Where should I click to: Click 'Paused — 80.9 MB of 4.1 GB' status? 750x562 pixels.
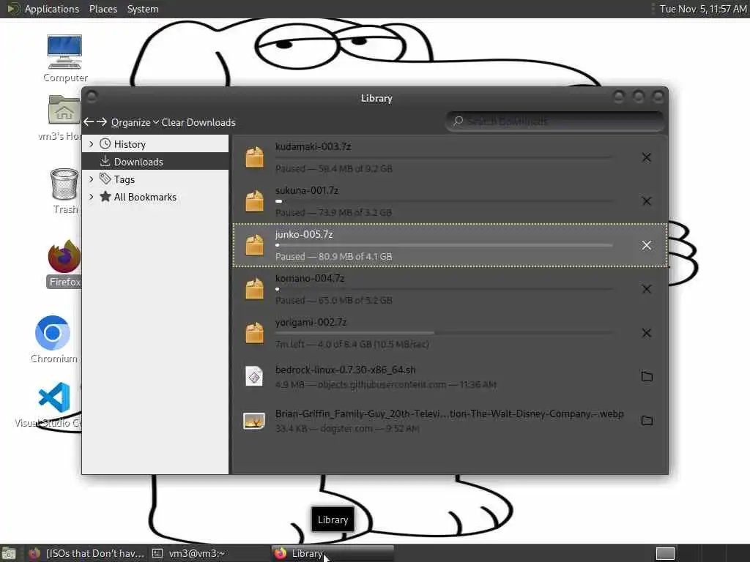pos(334,257)
